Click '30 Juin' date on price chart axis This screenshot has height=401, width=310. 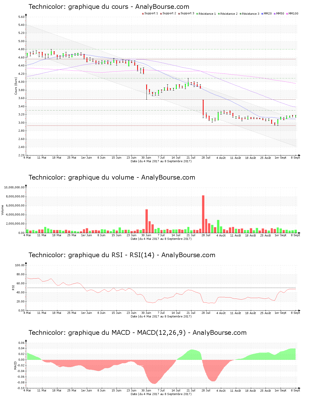146,158
